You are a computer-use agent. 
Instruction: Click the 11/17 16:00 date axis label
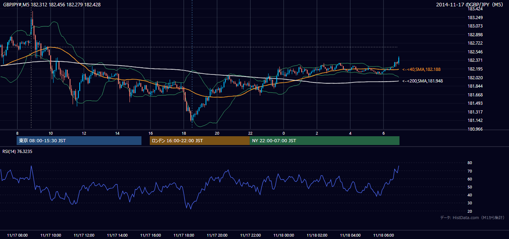pyautogui.click(x=151, y=235)
